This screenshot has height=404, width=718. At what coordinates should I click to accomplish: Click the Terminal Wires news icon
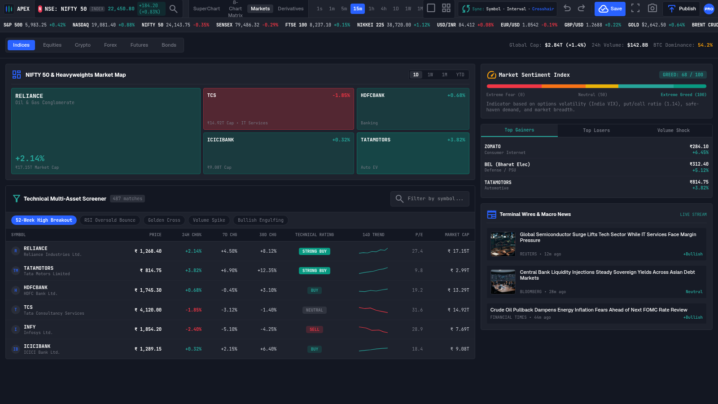coord(492,215)
